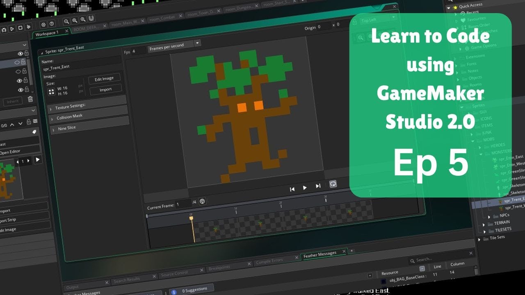Click the Fps value field
This screenshot has height=295, width=525.
(x=138, y=51)
